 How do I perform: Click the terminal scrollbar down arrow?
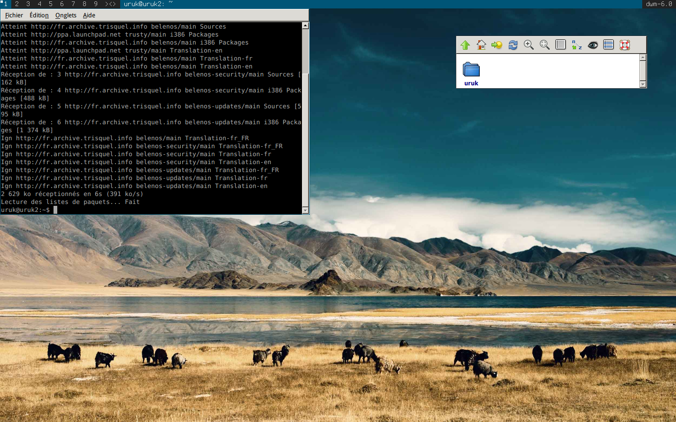(306, 211)
